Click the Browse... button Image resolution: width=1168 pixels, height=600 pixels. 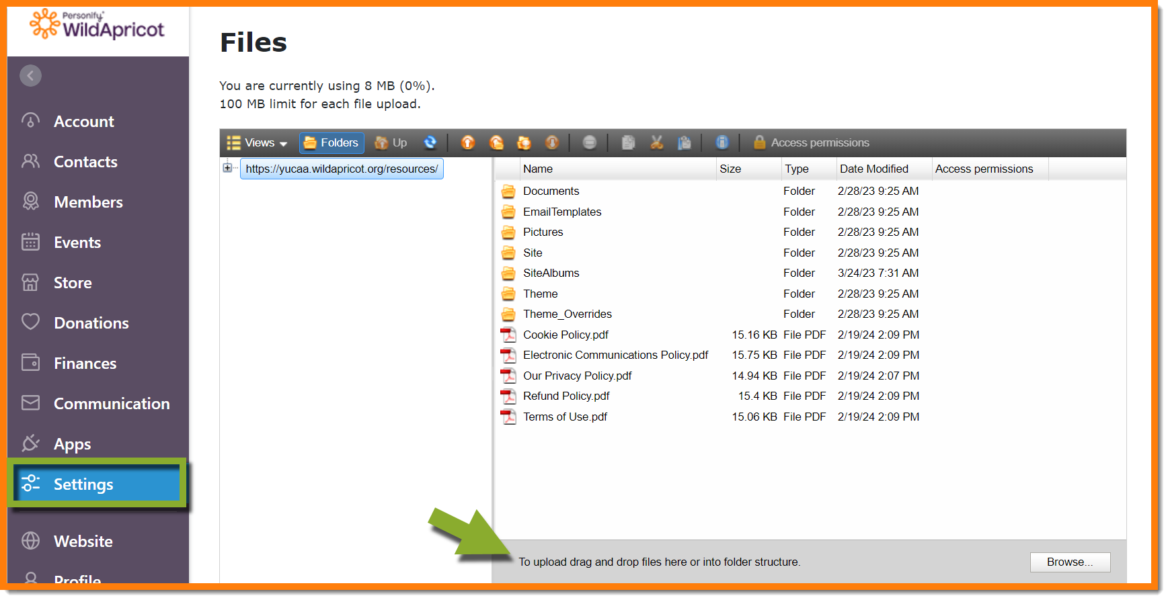pos(1069,562)
